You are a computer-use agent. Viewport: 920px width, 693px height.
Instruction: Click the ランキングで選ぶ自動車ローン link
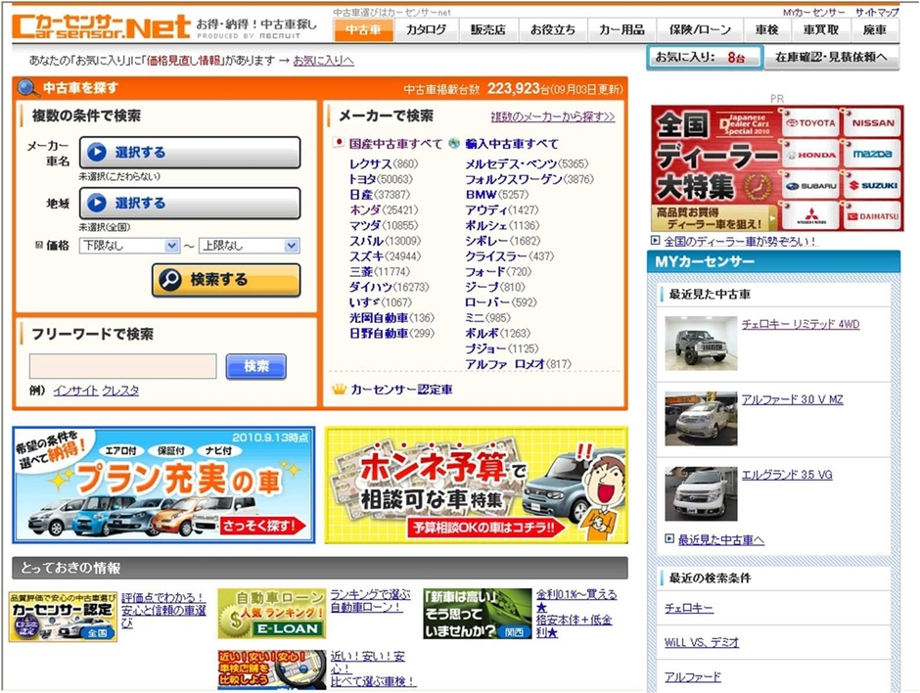[x=370, y=601]
